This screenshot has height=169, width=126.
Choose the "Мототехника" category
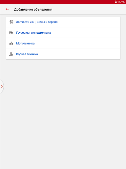click(25, 43)
